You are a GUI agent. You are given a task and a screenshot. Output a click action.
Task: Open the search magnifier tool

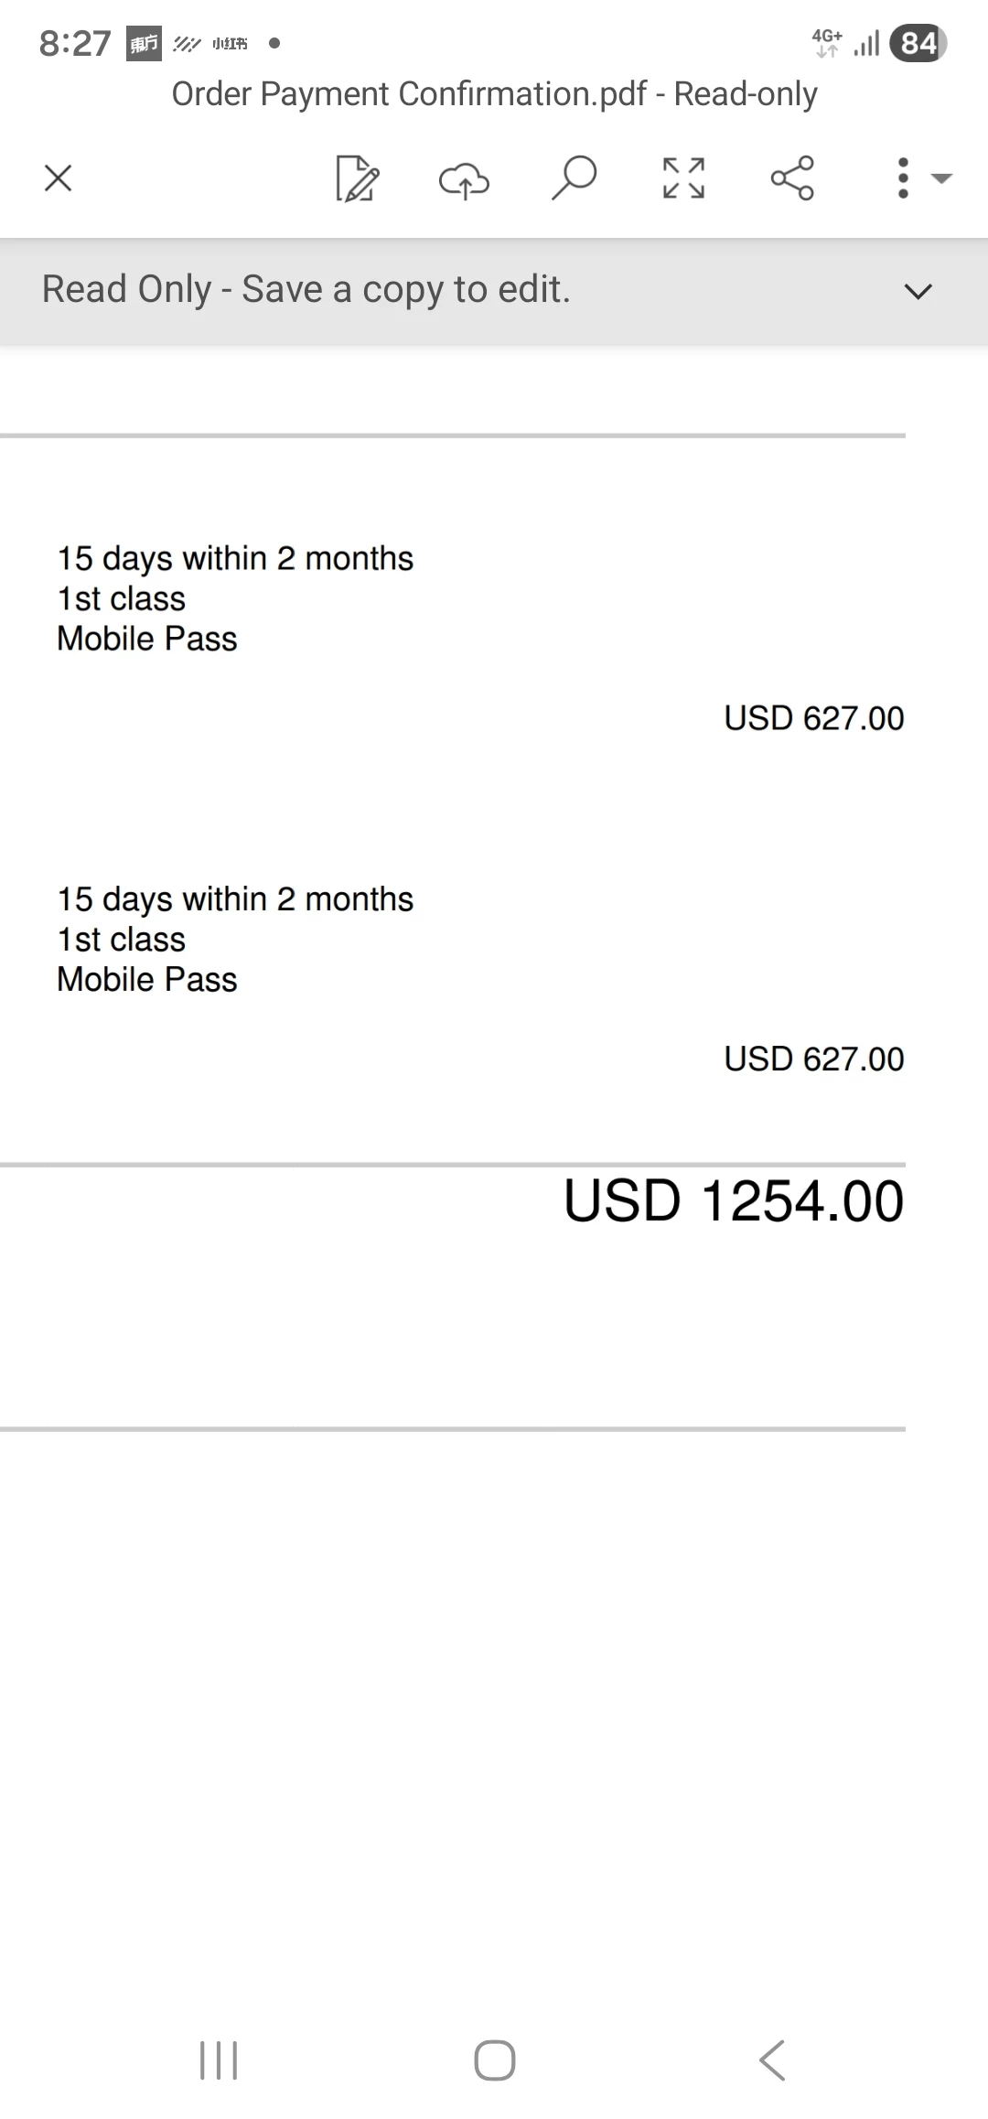tap(574, 177)
